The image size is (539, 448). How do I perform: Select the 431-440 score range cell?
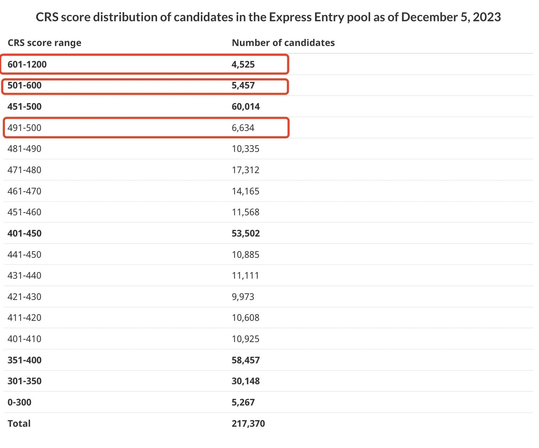[24, 276]
